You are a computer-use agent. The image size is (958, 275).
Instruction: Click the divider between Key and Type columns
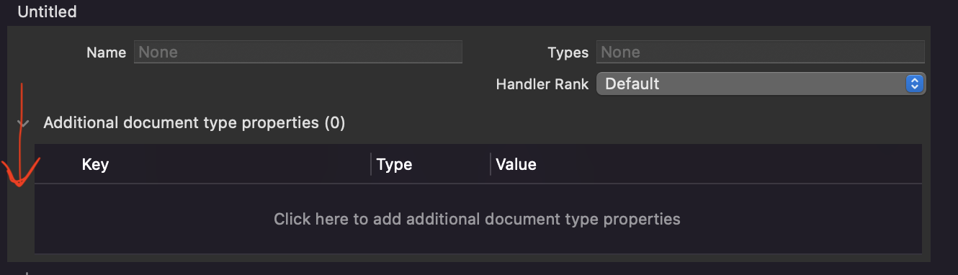click(371, 164)
